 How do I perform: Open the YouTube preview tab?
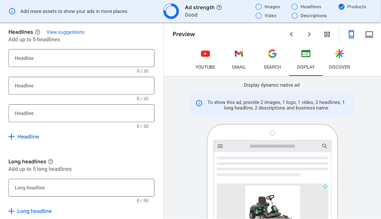coord(205,60)
